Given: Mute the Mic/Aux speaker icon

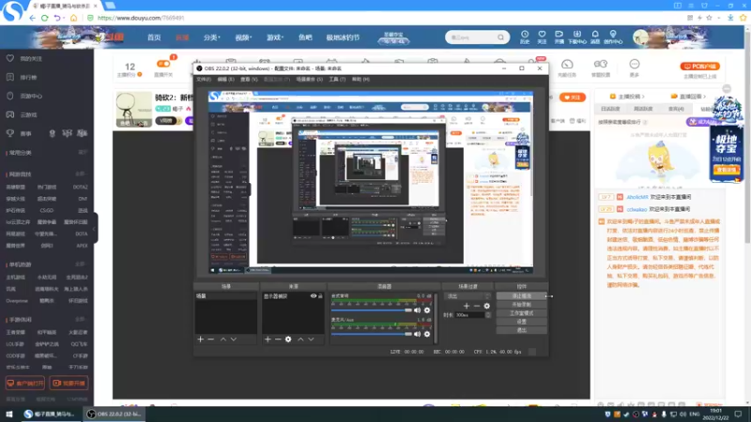Looking at the screenshot, I should (x=417, y=334).
